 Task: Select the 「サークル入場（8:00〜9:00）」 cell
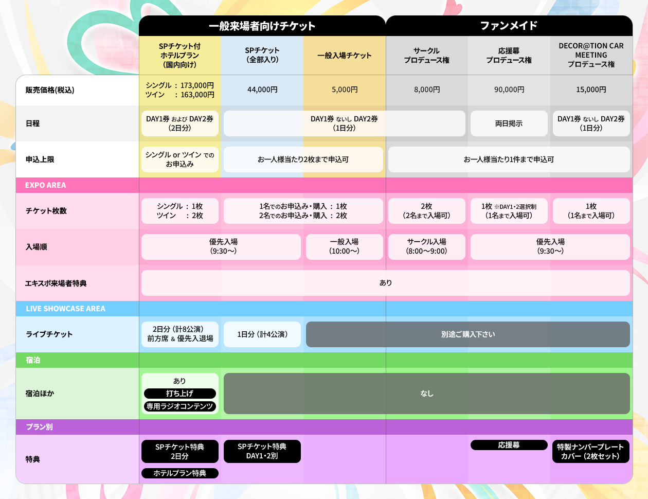[x=426, y=246]
